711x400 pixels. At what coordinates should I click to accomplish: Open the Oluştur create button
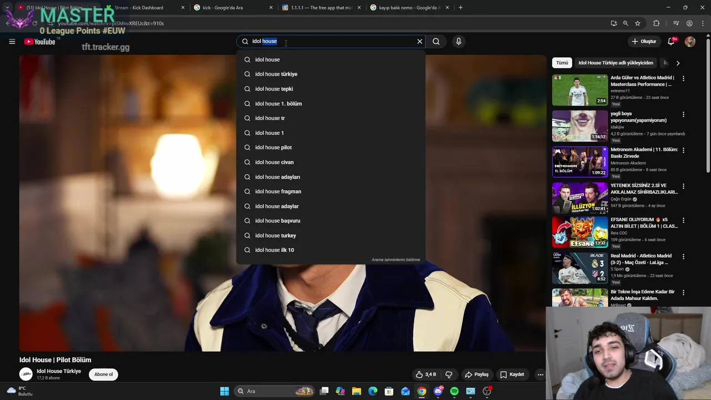click(x=644, y=41)
